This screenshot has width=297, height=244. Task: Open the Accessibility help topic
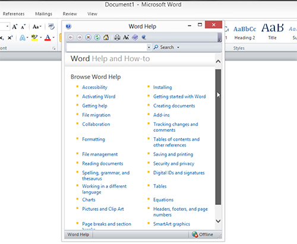(94, 87)
